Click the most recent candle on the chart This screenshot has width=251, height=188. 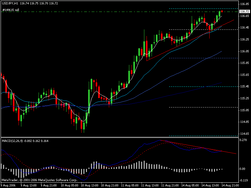click(222, 11)
